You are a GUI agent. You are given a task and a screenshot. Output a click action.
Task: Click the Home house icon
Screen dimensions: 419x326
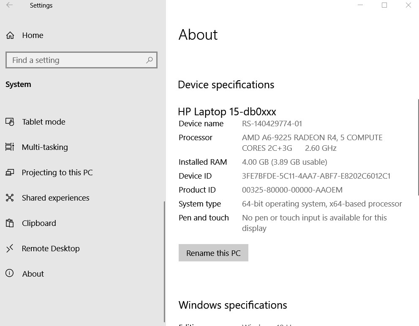pos(10,35)
